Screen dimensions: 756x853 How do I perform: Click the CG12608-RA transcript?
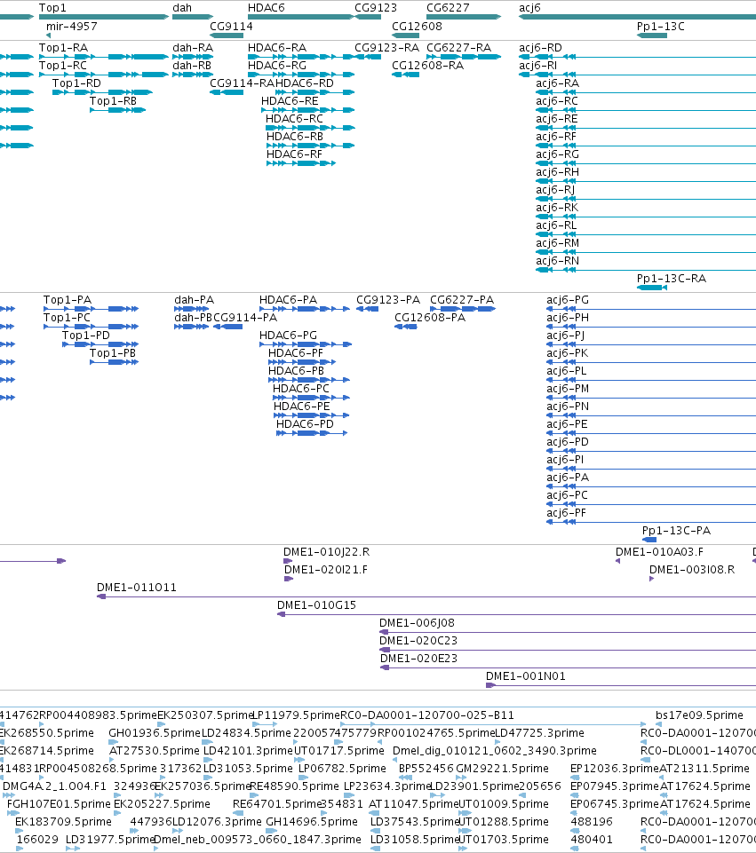405,75
